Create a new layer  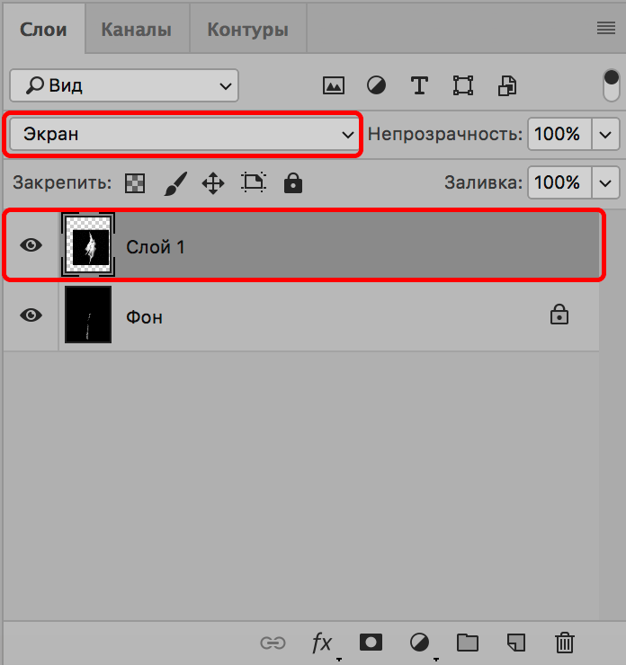coord(516,643)
